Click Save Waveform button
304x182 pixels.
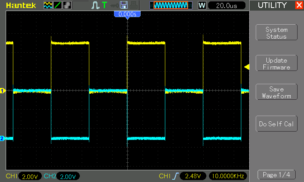click(x=277, y=92)
